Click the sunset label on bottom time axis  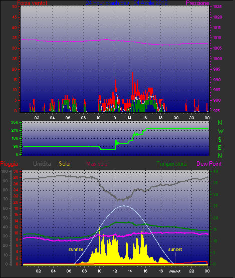click(x=175, y=271)
